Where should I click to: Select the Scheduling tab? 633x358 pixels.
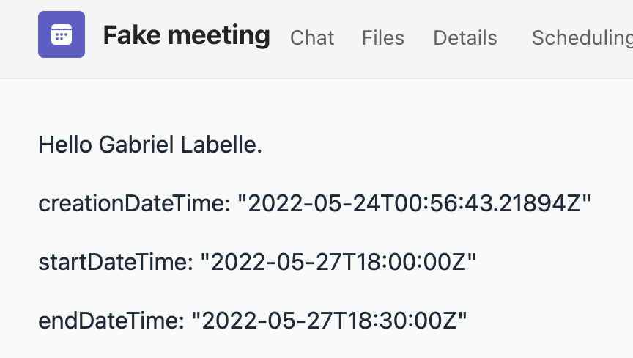(582, 39)
